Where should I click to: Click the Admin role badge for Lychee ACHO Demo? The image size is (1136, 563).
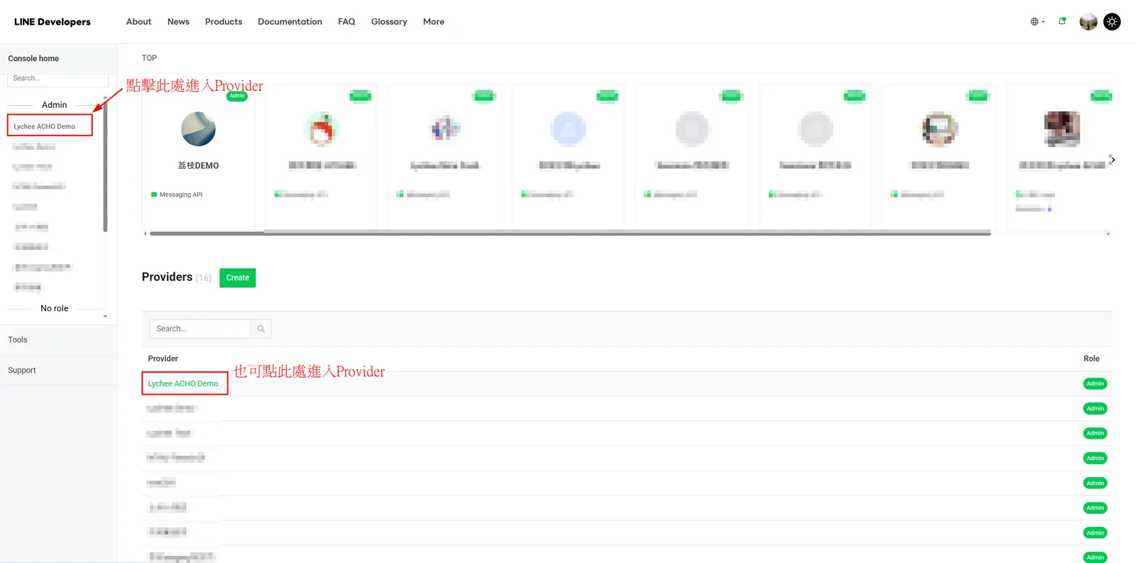pyautogui.click(x=1096, y=383)
